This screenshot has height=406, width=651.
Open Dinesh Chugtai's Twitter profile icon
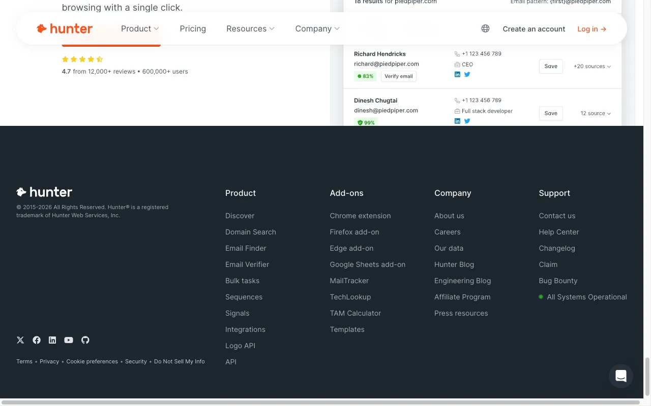467,121
